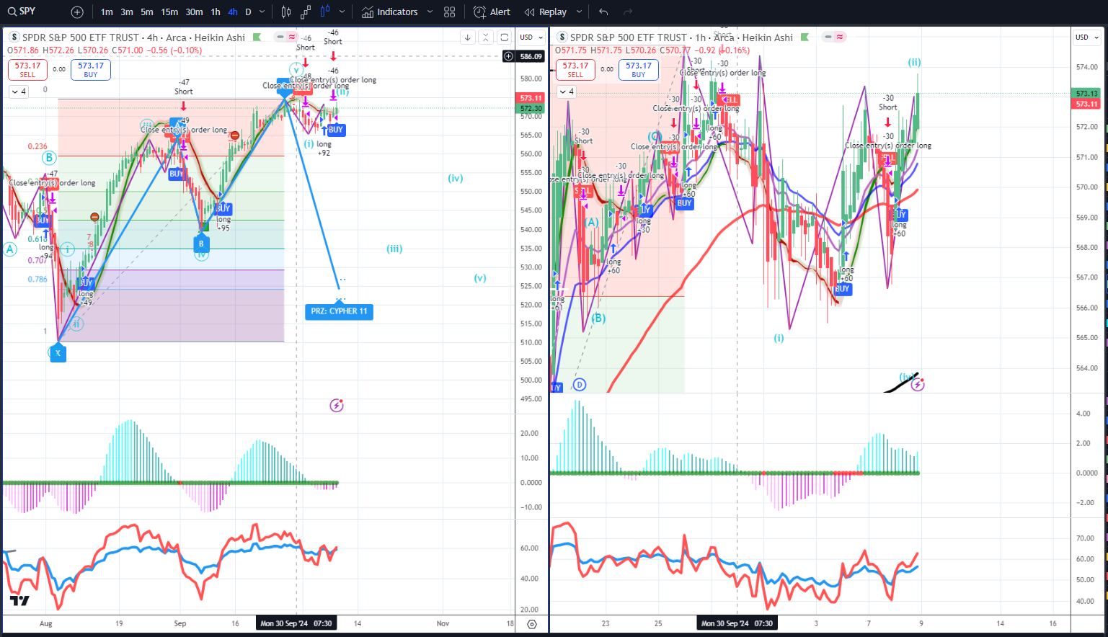Collapse the 4h chart pane
1108x637 pixels.
coord(486,37)
